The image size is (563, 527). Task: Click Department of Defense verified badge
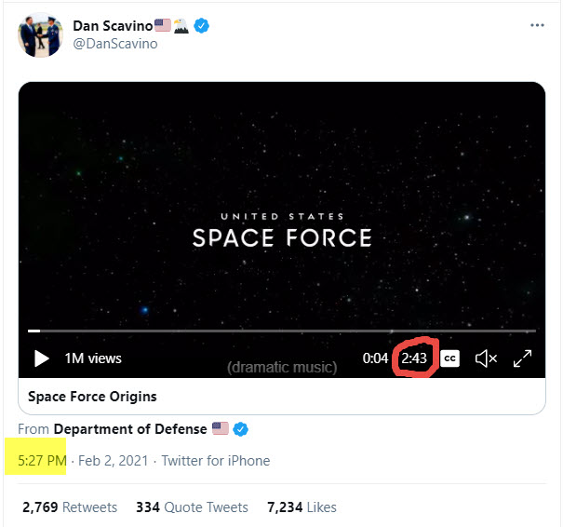click(x=241, y=429)
